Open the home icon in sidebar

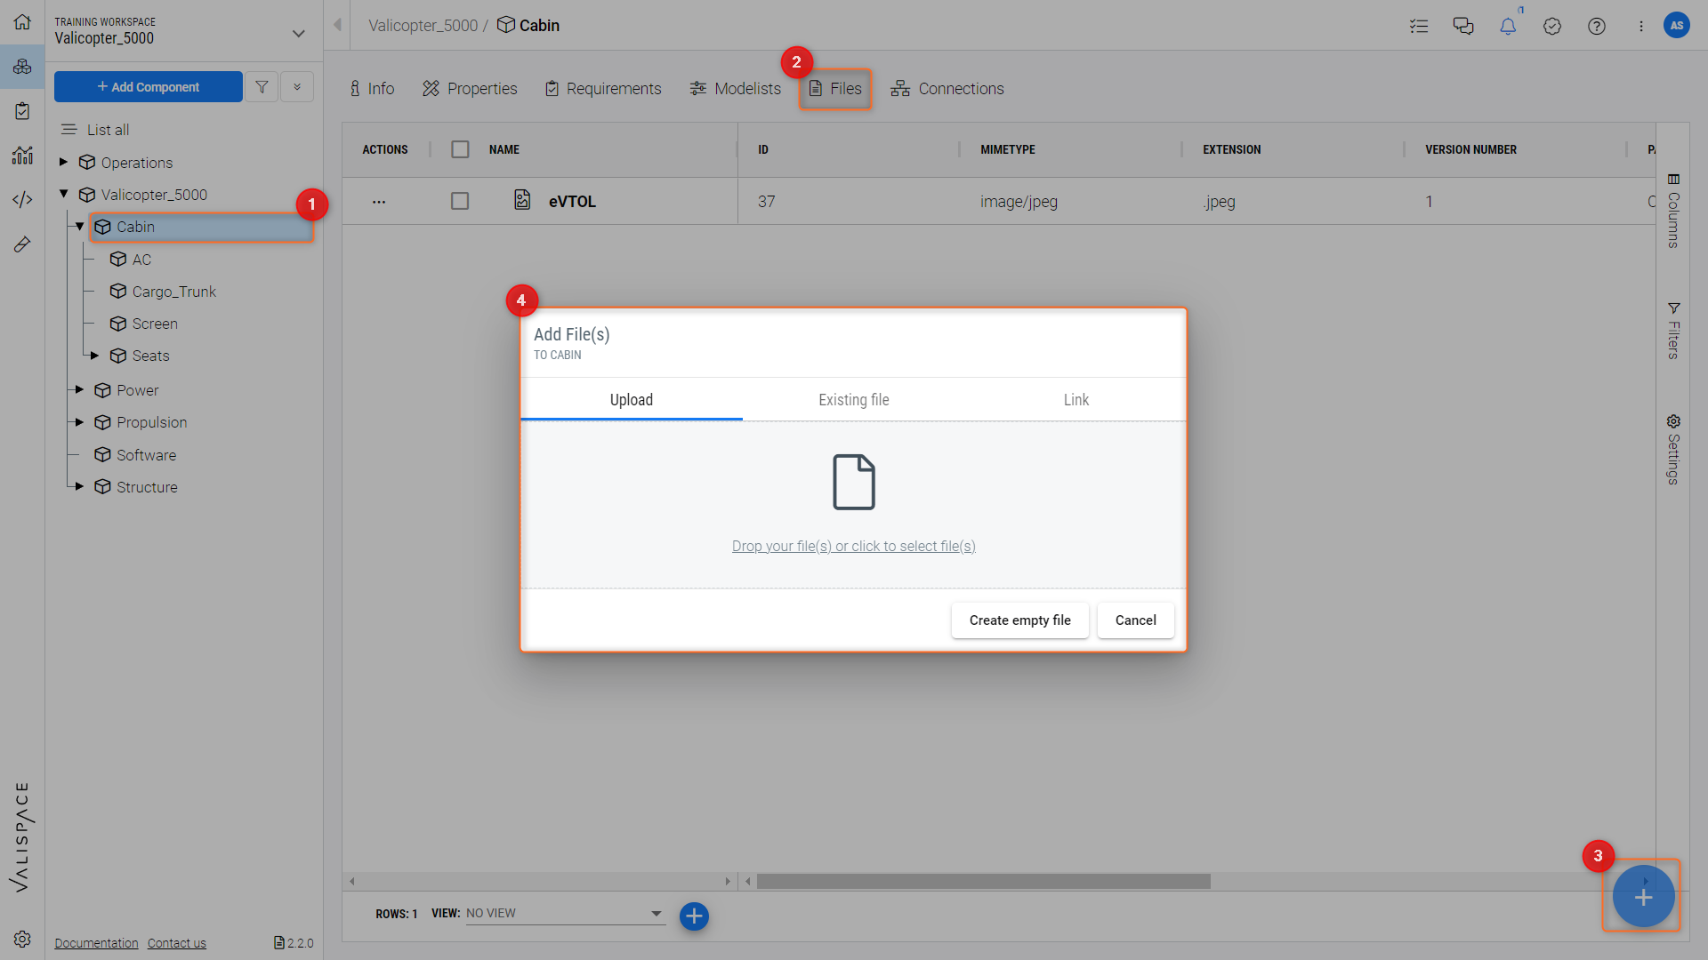tap(22, 22)
